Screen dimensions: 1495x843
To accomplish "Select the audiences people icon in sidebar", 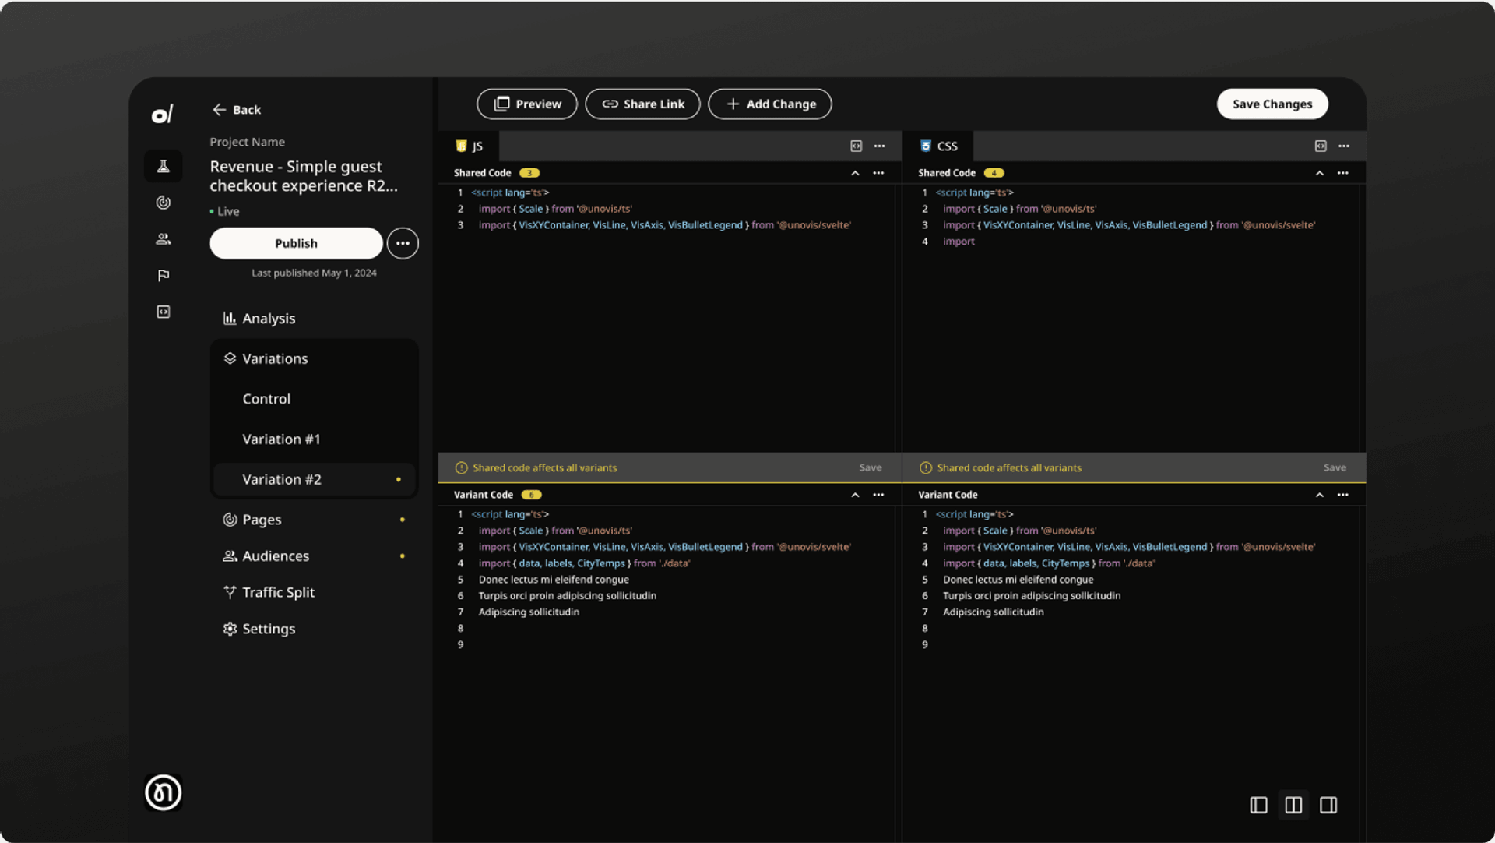I will coord(164,239).
